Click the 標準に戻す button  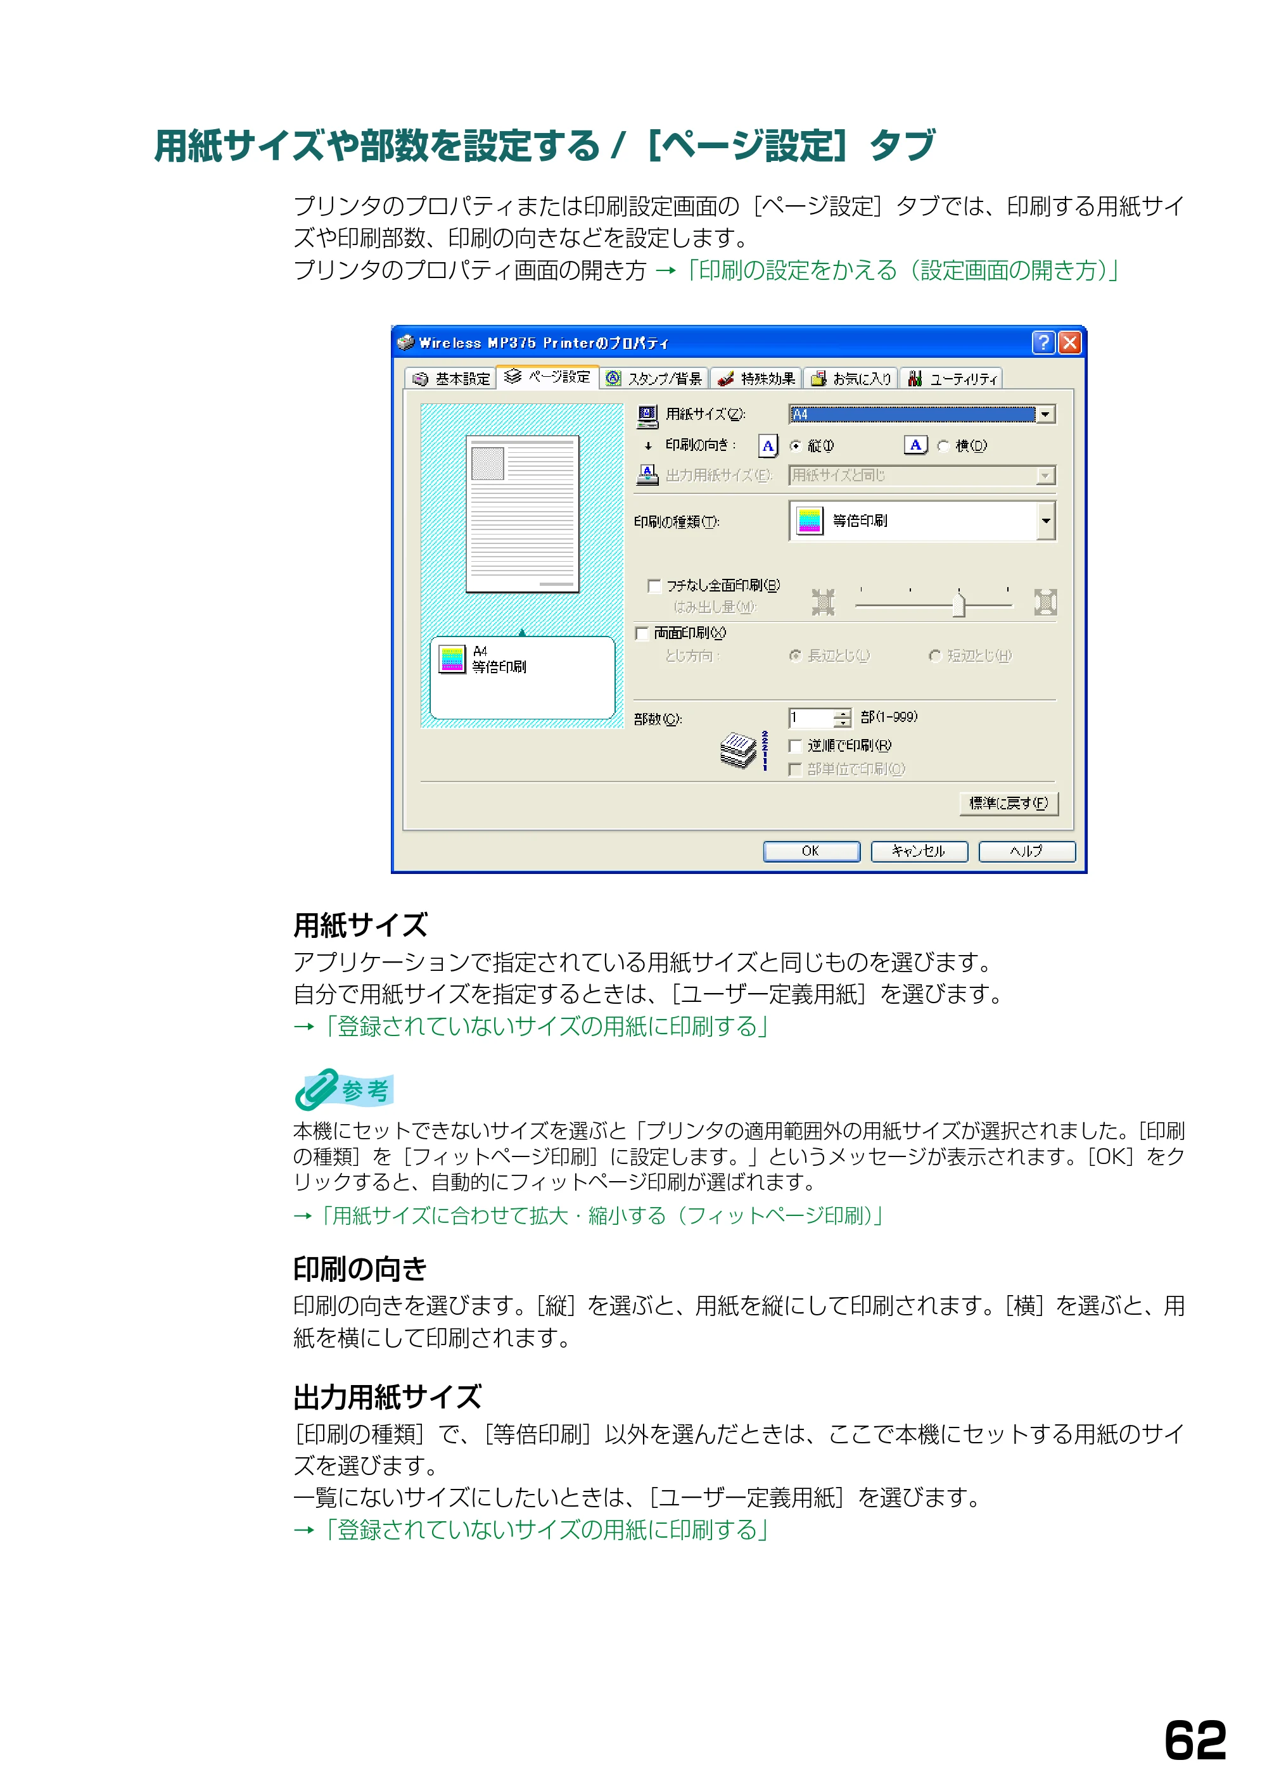1009,804
